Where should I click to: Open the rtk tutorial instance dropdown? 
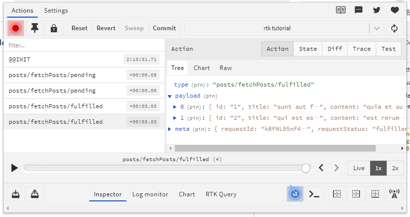[x=376, y=28]
